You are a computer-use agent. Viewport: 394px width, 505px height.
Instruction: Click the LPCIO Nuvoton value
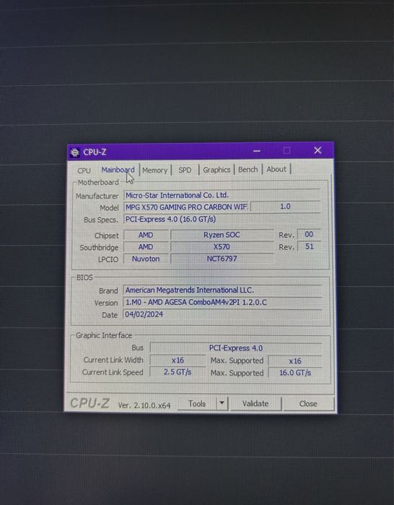click(146, 259)
